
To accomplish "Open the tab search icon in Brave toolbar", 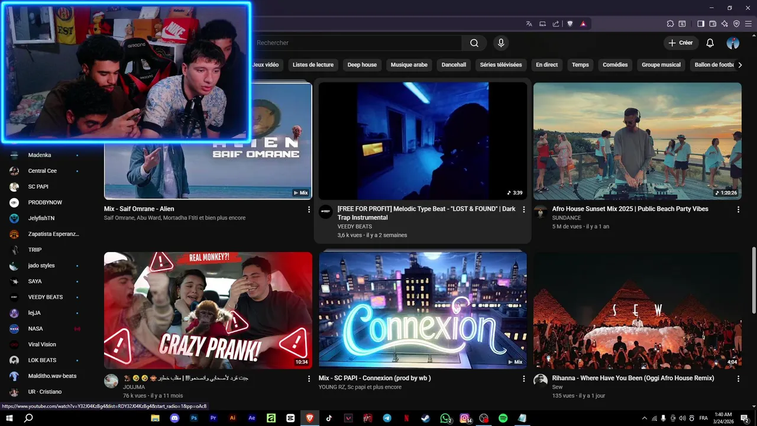I will coord(682,24).
